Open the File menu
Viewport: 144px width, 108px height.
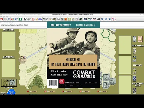pos(1,16)
